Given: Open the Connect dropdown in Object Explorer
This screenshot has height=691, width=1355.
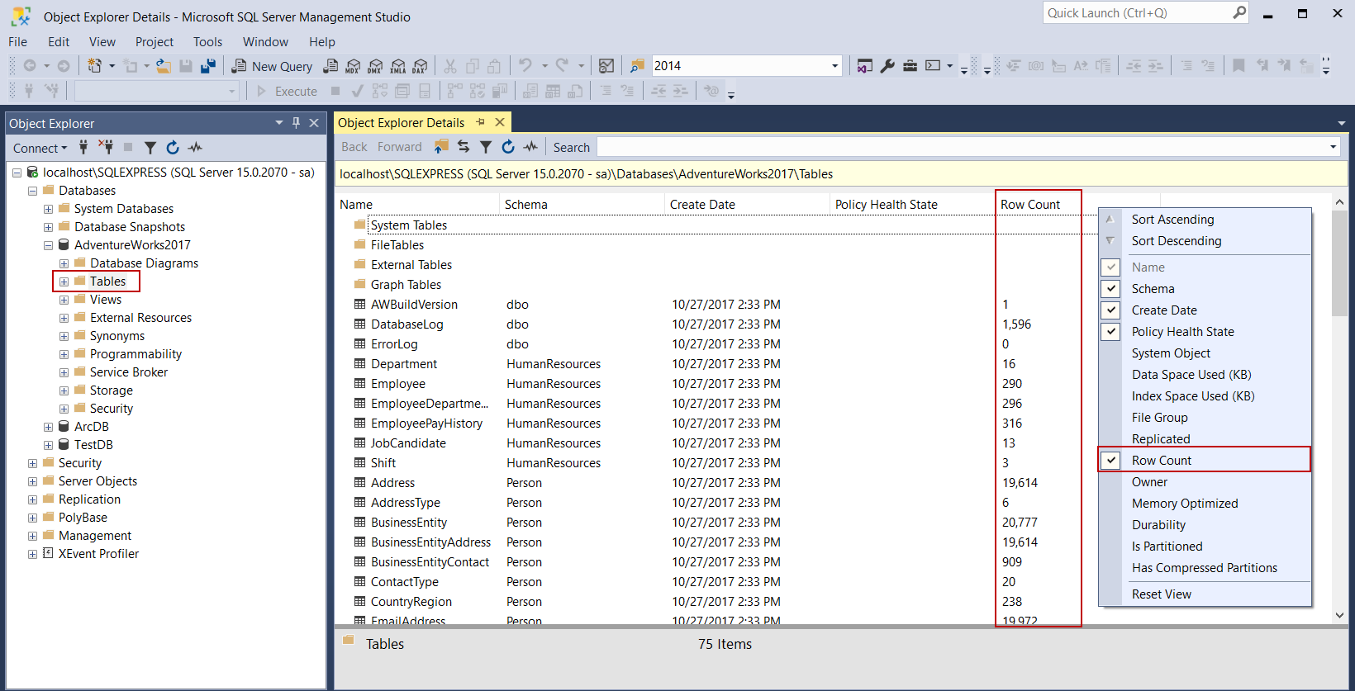Looking at the screenshot, I should click(x=40, y=149).
